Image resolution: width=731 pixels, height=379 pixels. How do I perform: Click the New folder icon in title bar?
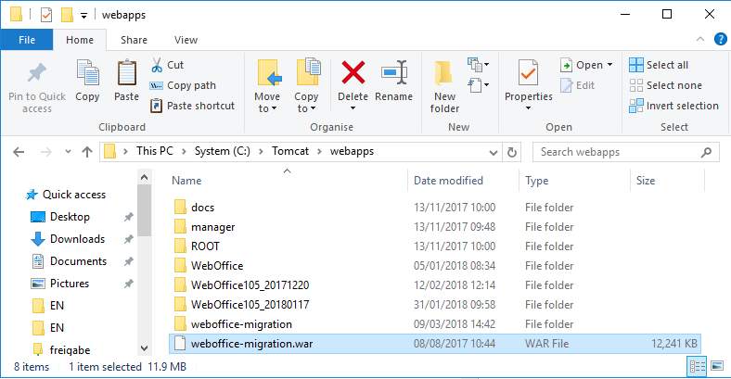[x=67, y=15]
